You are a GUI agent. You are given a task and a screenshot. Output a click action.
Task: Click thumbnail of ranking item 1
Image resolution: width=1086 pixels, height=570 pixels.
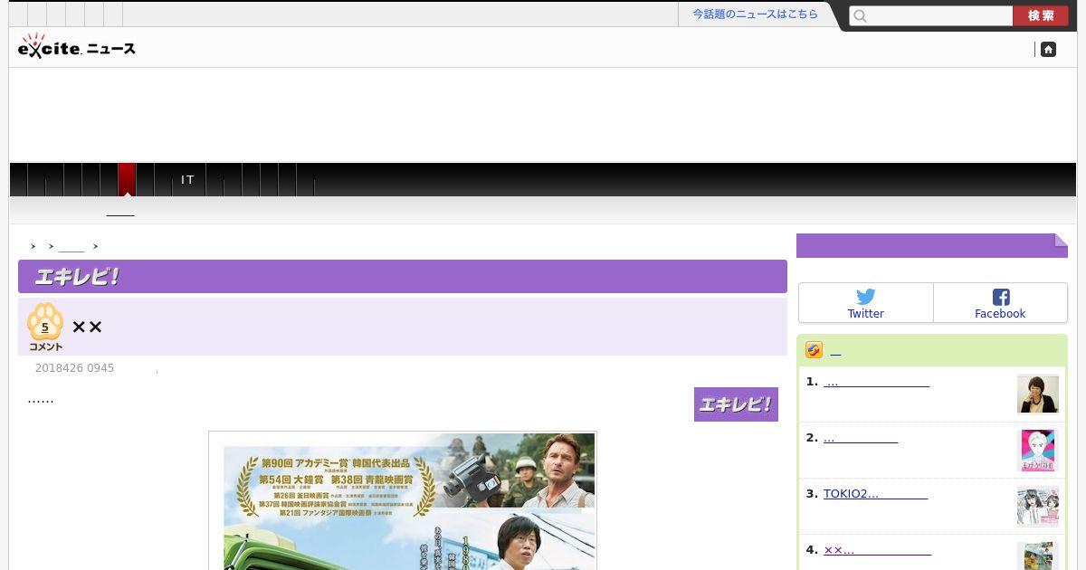point(1038,394)
